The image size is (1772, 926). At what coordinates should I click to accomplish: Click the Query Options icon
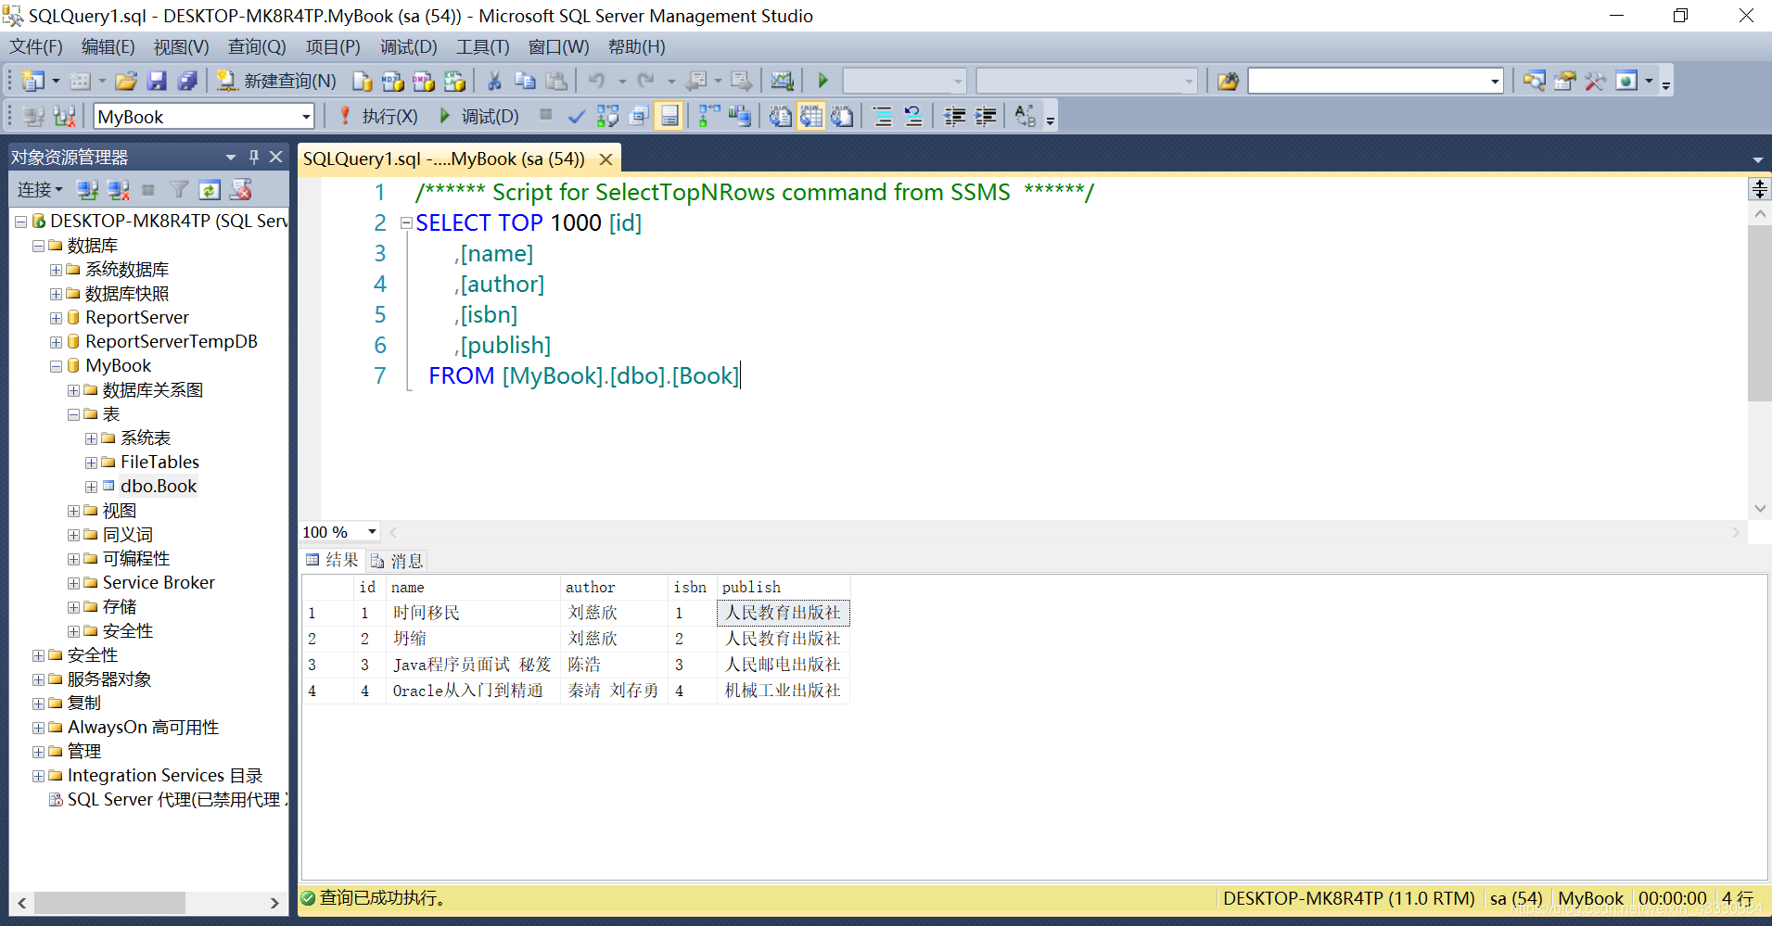coord(638,116)
